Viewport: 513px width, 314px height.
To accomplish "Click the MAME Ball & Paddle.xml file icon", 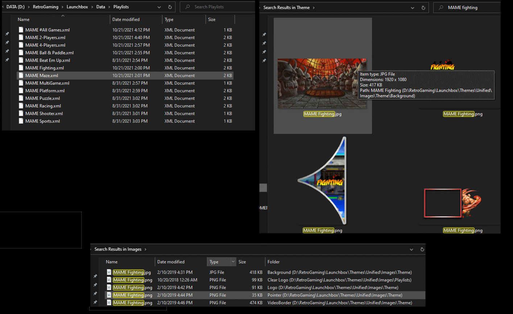I will tap(21, 53).
